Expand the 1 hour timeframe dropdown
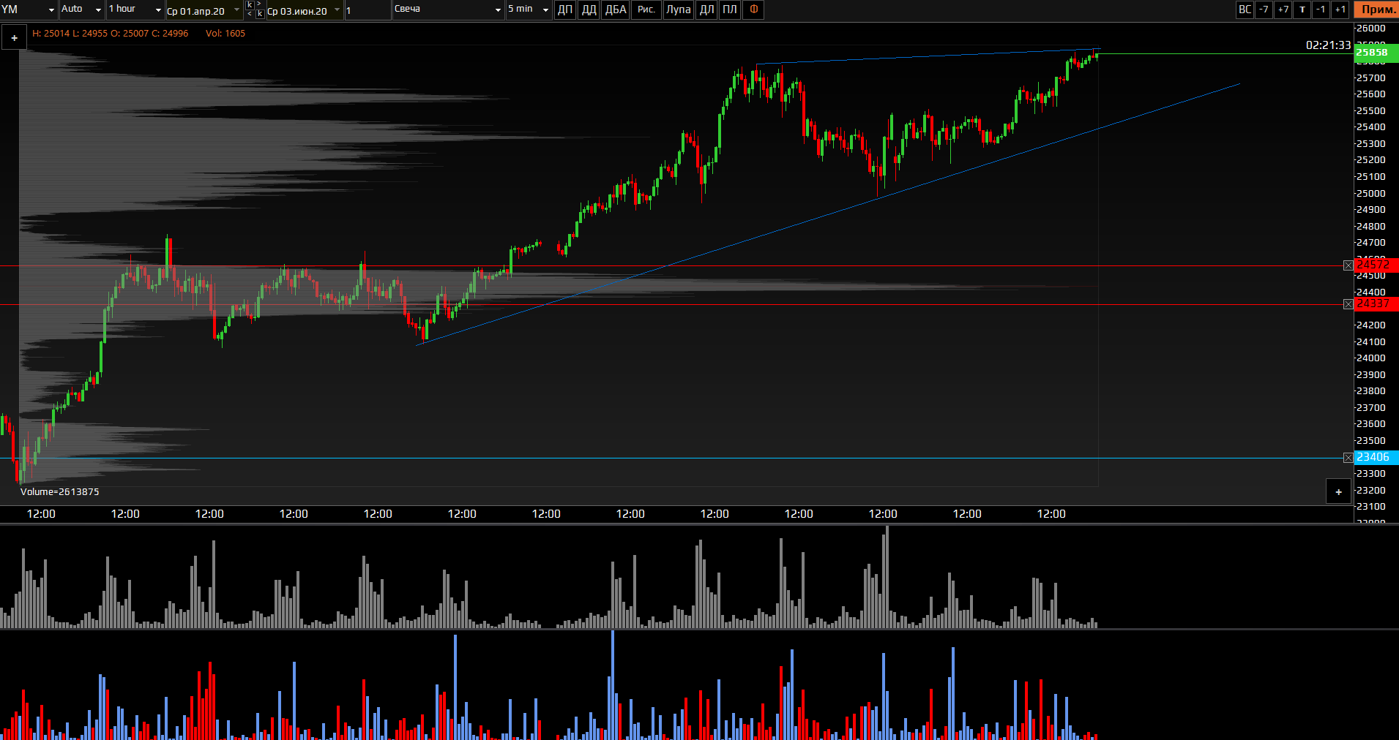The width and height of the screenshot is (1399, 740). click(135, 10)
